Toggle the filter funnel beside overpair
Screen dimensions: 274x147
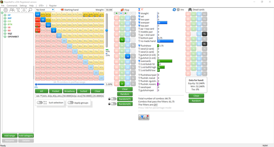139,23
